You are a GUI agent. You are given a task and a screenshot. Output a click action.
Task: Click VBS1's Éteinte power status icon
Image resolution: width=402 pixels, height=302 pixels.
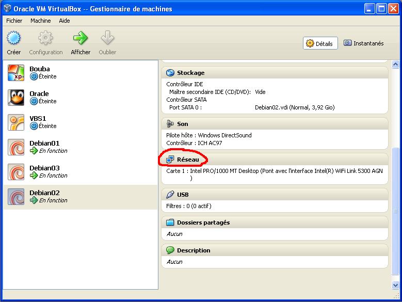(x=34, y=126)
